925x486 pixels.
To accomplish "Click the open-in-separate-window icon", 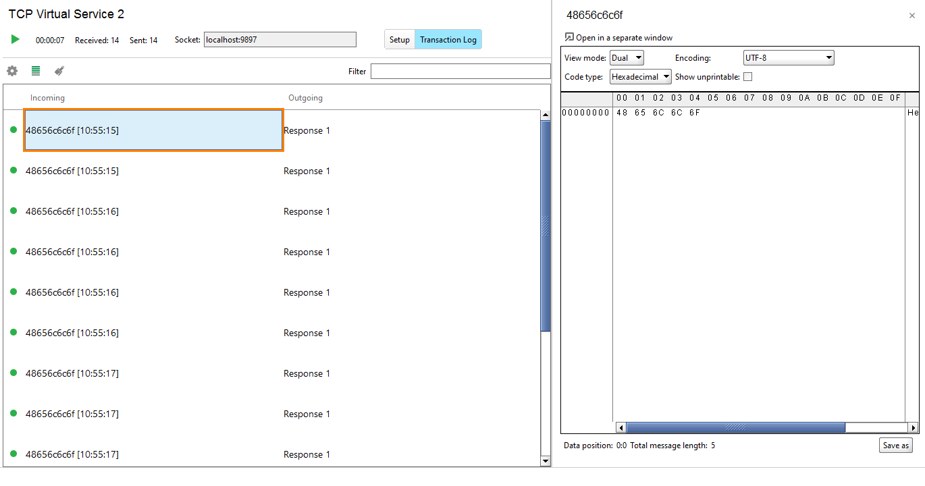I will (x=569, y=37).
